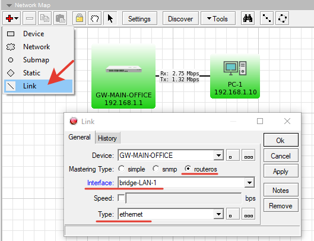Enable the Speed checkbox
The width and height of the screenshot is (314, 241).
121,198
